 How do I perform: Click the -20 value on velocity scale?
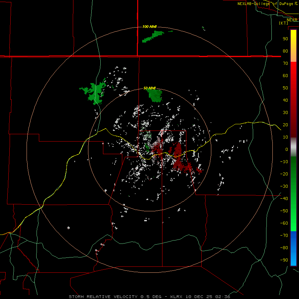[x=284, y=174]
